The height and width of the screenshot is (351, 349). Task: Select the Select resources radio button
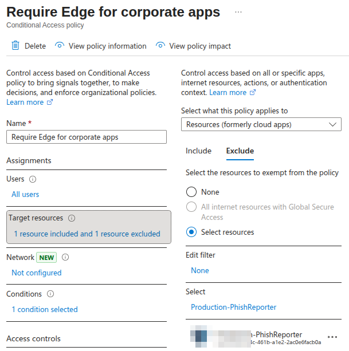click(191, 232)
